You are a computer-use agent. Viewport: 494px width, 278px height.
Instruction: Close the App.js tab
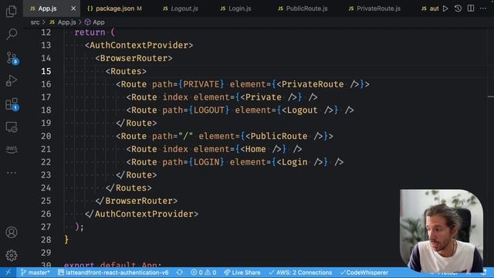[73, 8]
